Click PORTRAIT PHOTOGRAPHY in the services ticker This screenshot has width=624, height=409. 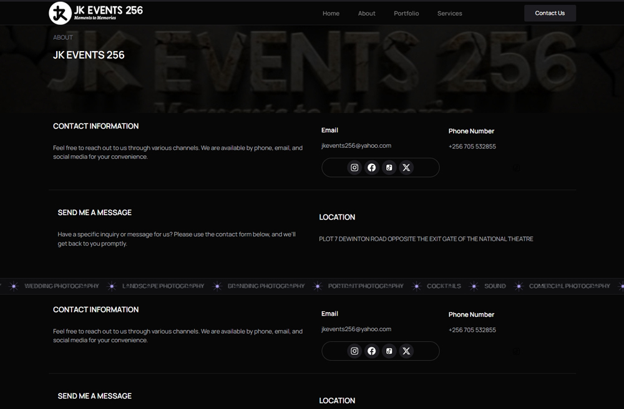366,286
